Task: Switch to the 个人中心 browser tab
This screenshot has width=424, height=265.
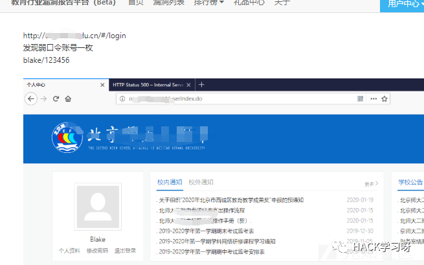Action: click(x=66, y=85)
